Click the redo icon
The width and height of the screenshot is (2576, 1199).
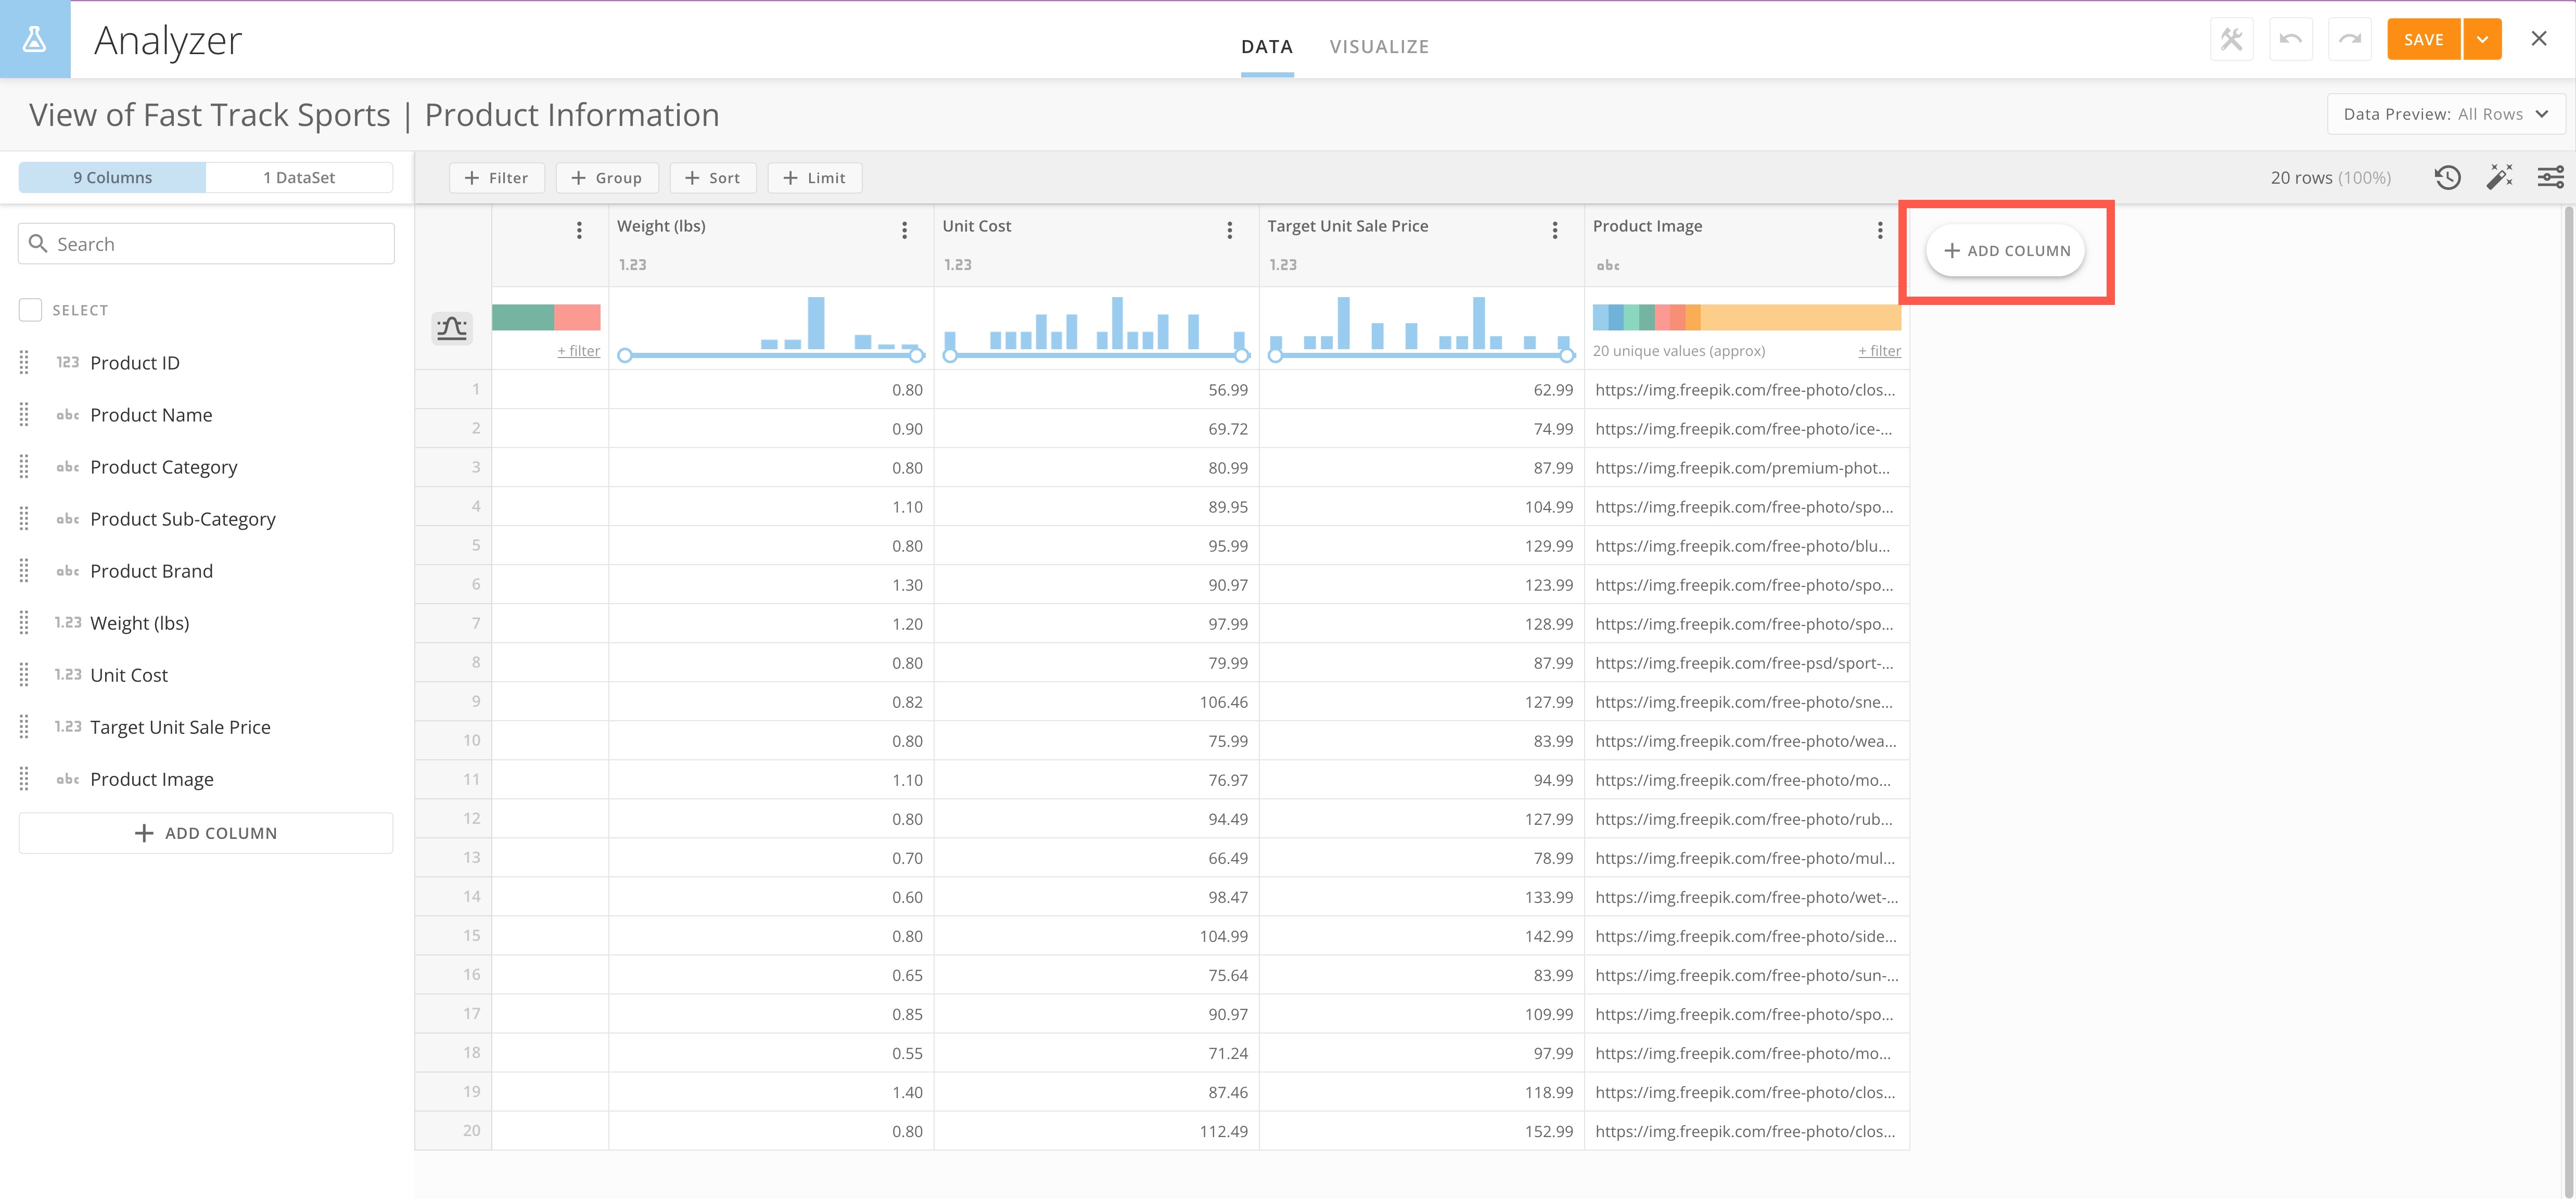point(2350,39)
